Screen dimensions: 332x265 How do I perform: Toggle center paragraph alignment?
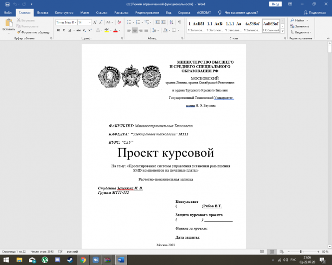135,30
